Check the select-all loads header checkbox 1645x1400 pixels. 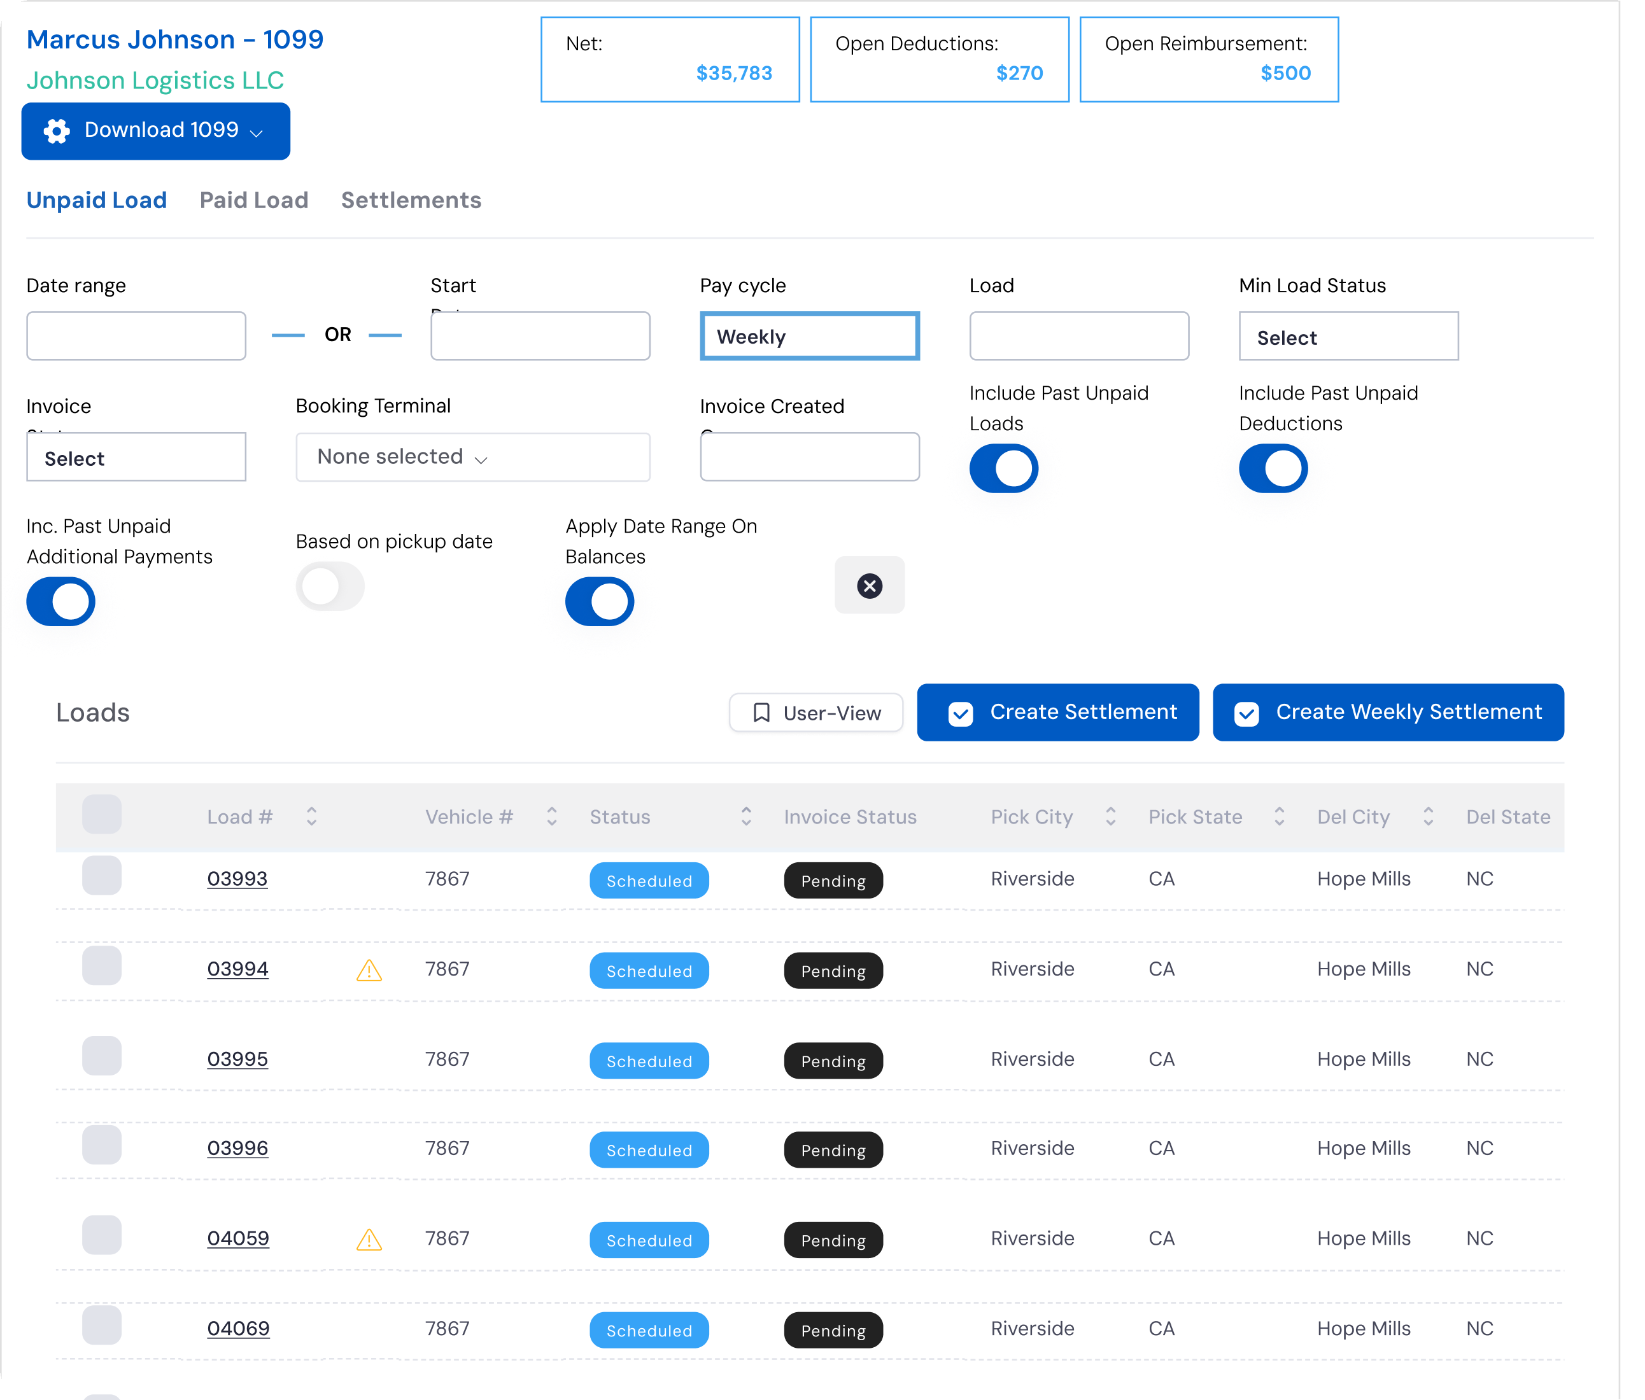pos(102,815)
